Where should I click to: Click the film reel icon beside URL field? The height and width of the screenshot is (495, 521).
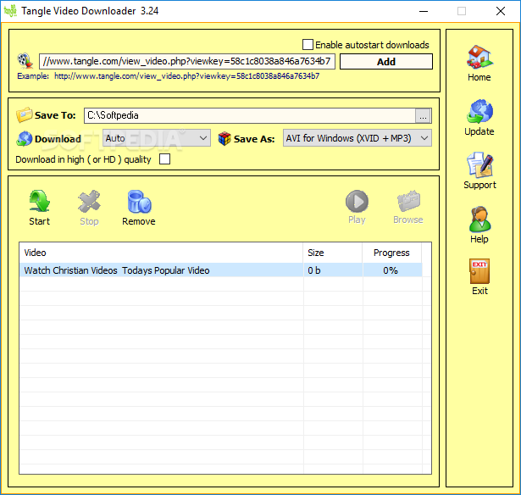click(25, 61)
